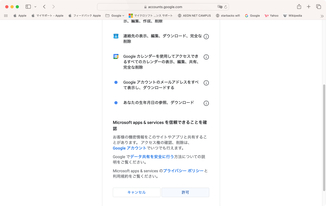This screenshot has width=326, height=206.
Task: Click the blue dot beside 生年月日 permission
Action: point(116,103)
